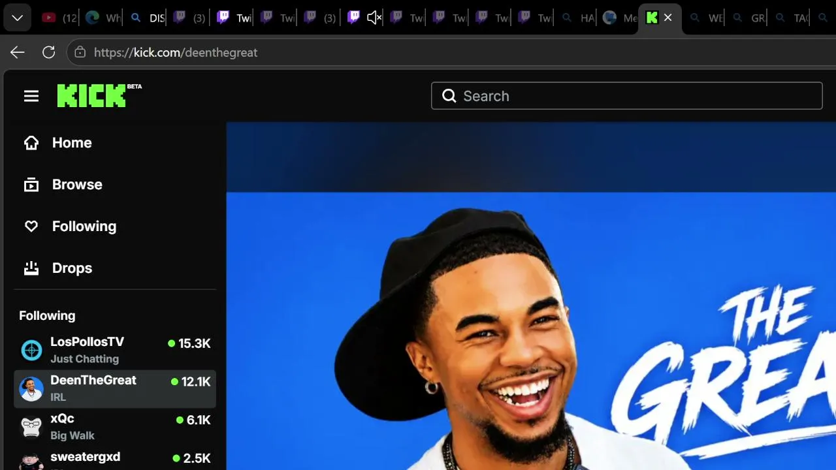Switch to the tab labeled "Me"

(x=619, y=18)
